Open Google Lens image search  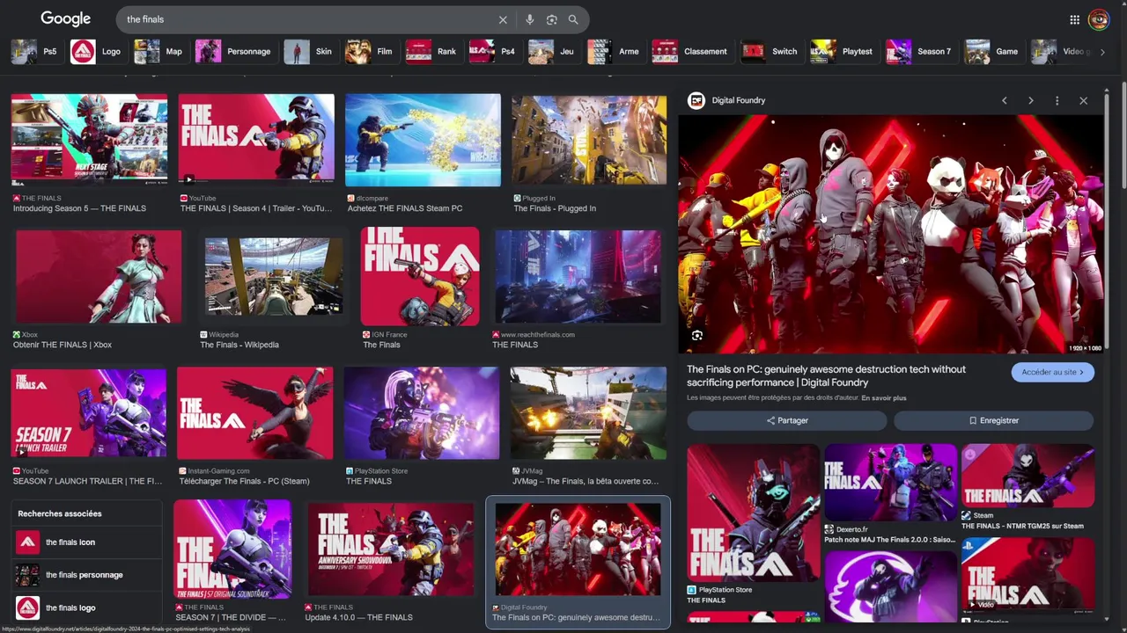pyautogui.click(x=551, y=19)
